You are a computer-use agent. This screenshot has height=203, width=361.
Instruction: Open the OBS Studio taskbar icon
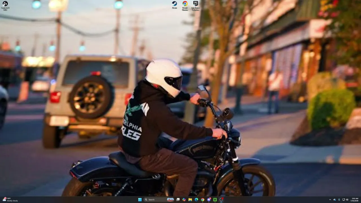pyautogui.click(x=221, y=200)
